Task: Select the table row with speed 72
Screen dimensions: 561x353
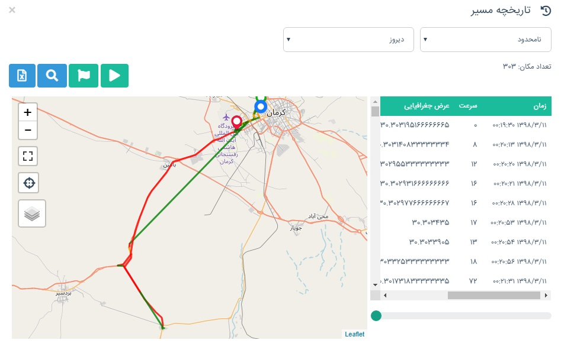Action: coord(462,280)
